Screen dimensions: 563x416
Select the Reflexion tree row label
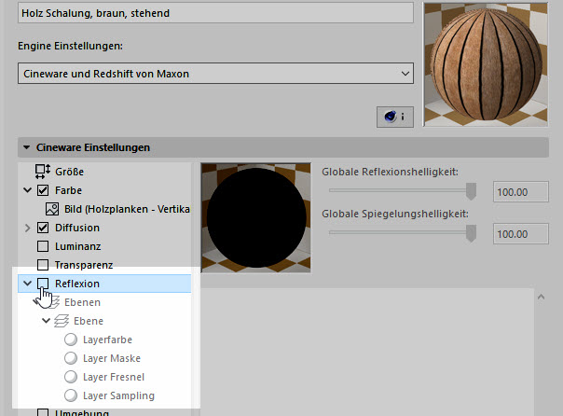point(77,284)
